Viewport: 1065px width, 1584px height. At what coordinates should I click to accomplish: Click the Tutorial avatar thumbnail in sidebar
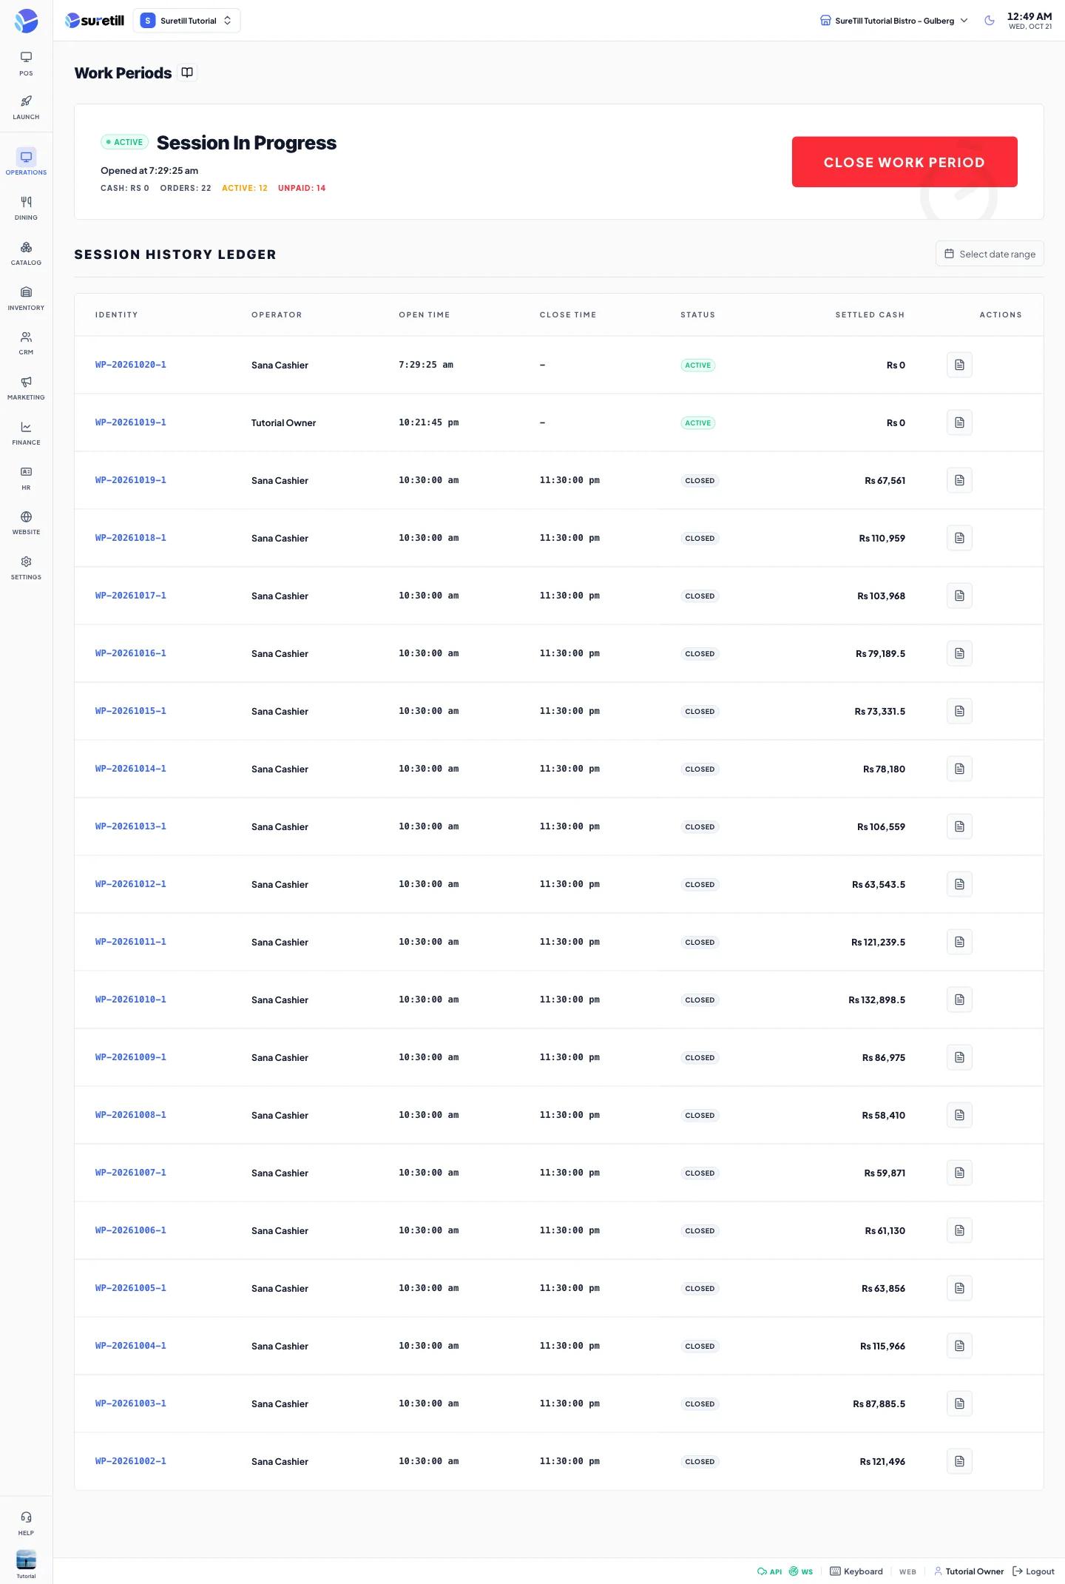pyautogui.click(x=26, y=1559)
